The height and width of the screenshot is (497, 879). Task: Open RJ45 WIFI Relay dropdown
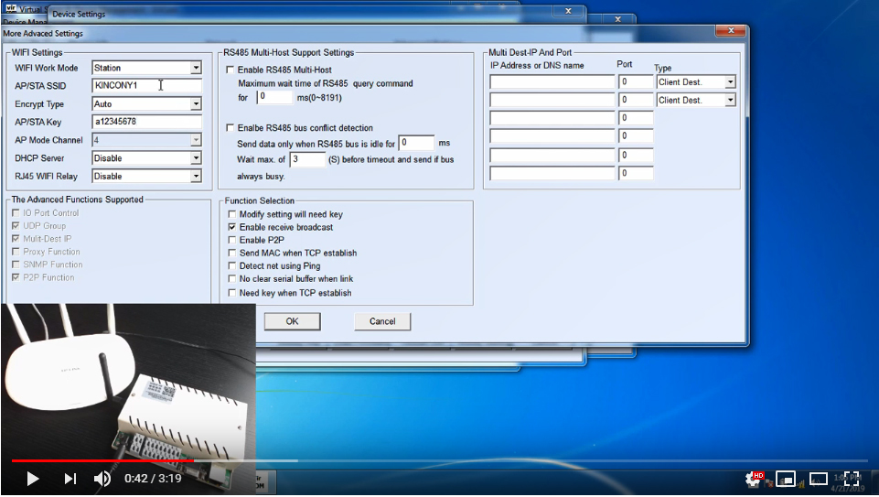pos(196,176)
